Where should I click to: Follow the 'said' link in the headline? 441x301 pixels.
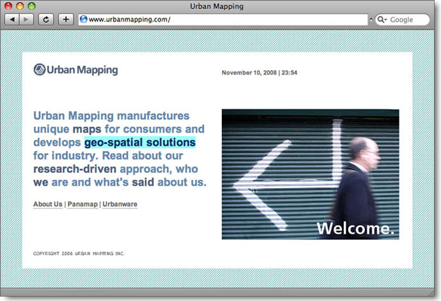click(x=143, y=182)
